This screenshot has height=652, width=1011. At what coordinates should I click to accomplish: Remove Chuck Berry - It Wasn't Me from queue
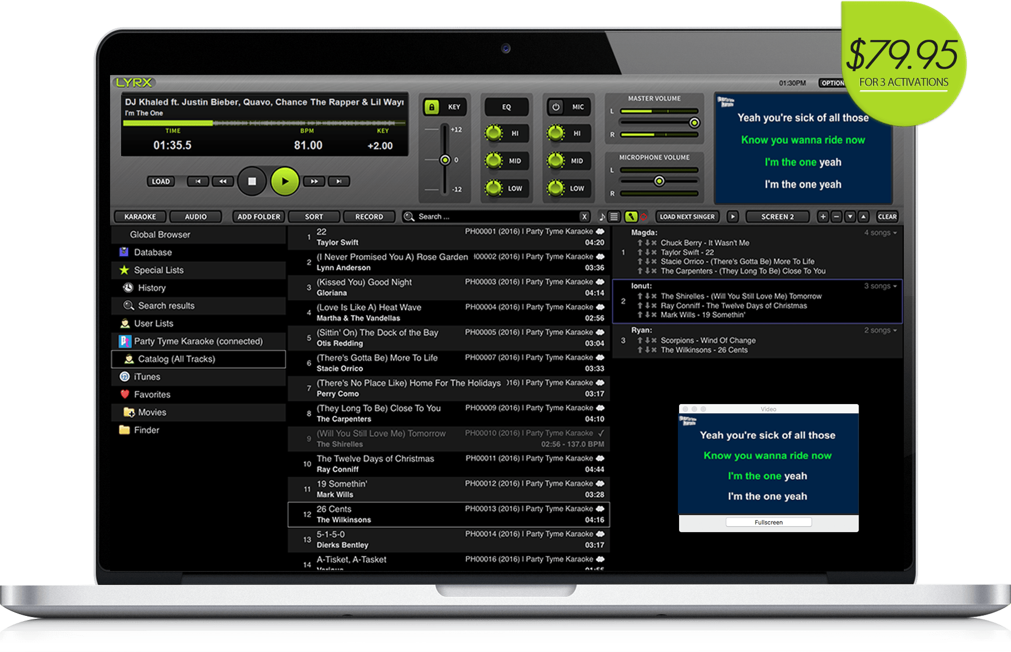point(654,243)
